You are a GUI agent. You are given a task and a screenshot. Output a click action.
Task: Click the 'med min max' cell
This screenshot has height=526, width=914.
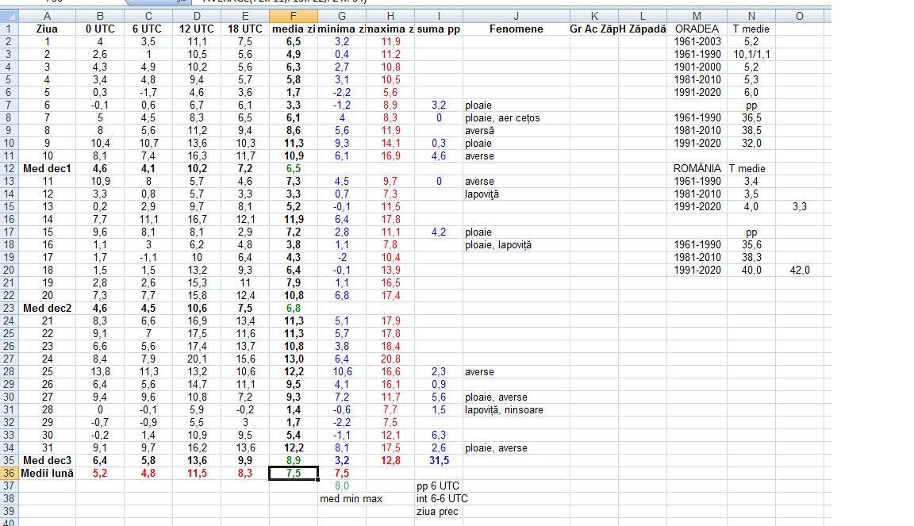click(x=351, y=498)
